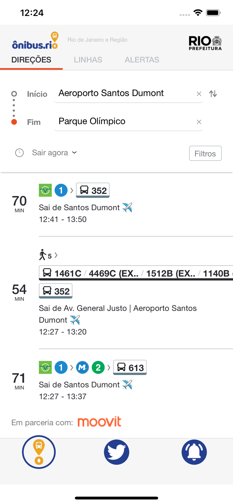233x504 pixels.
Task: Clear the Aeroporto Santos Dumont start field
Action: [x=199, y=94]
